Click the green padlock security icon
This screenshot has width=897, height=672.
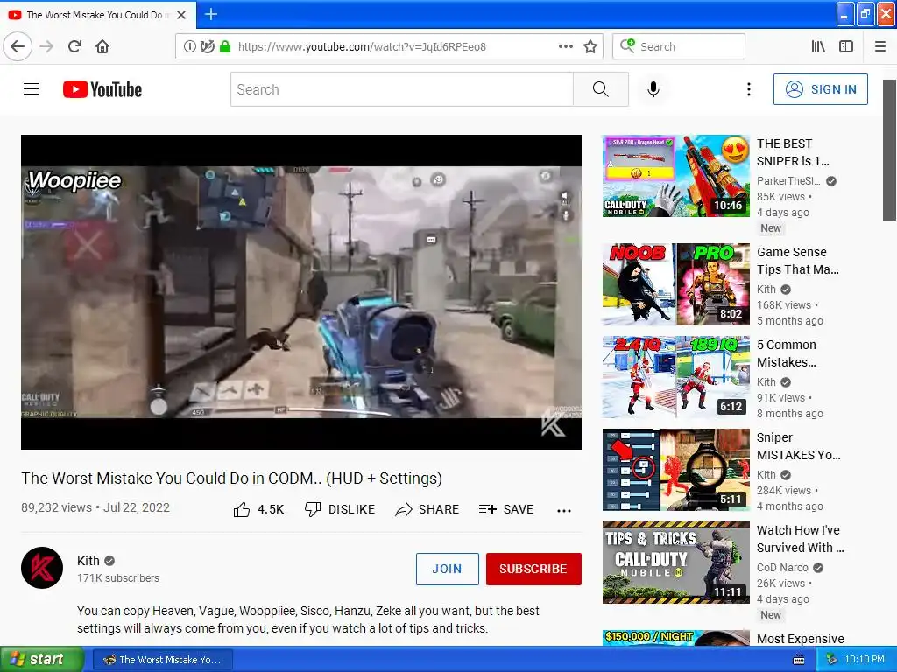[x=225, y=46]
